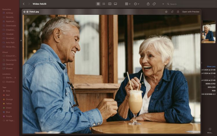Toggle Quick Look full screen mode

pos(27,12)
